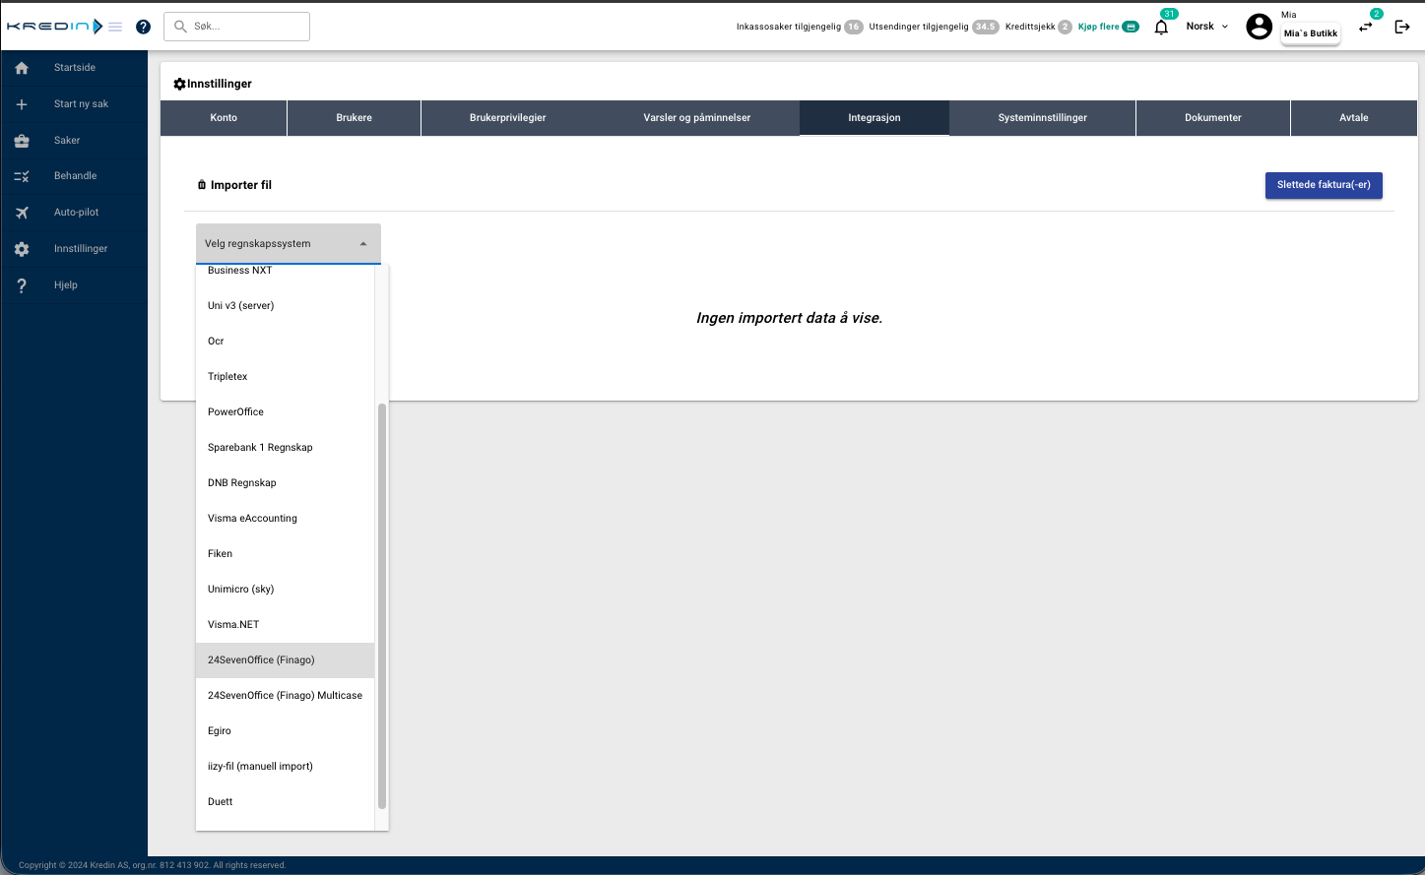The height and width of the screenshot is (875, 1425).
Task: Click the Behandle checklist icon
Action: tap(22, 176)
